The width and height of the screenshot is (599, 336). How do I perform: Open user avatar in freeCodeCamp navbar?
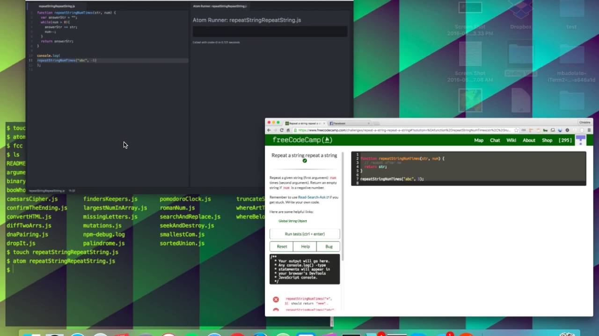(x=581, y=140)
